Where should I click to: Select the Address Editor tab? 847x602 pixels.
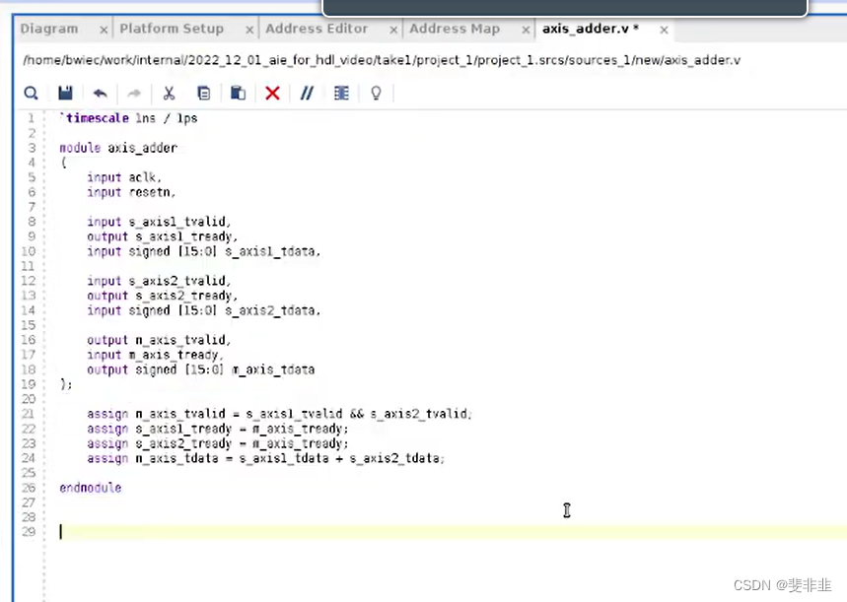(317, 29)
